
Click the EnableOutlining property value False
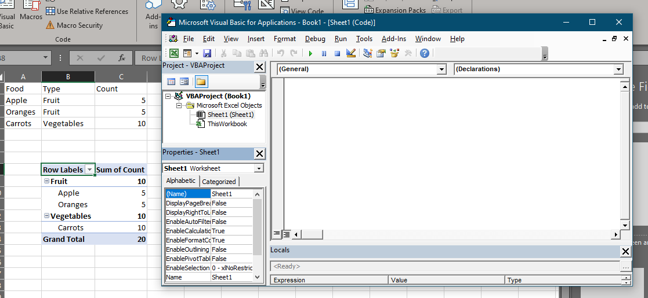(x=231, y=249)
